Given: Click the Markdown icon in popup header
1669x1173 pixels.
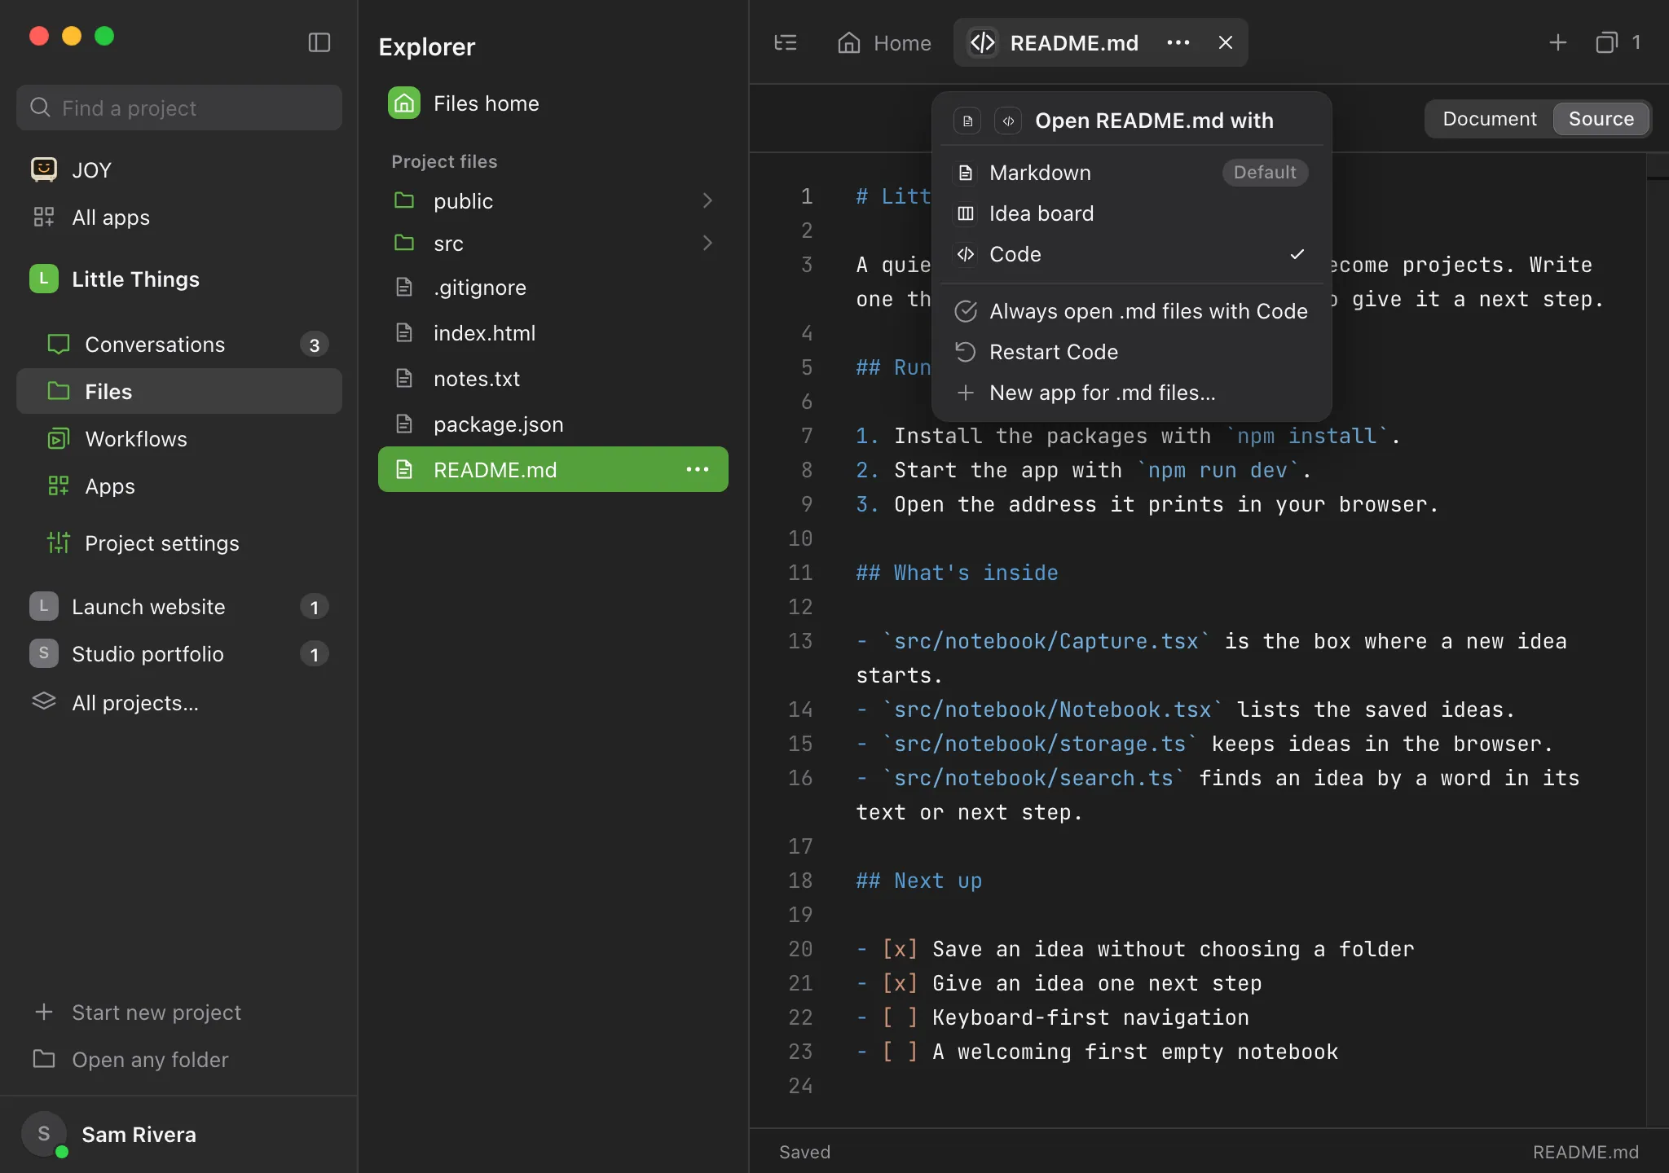Looking at the screenshot, I should coord(967,121).
